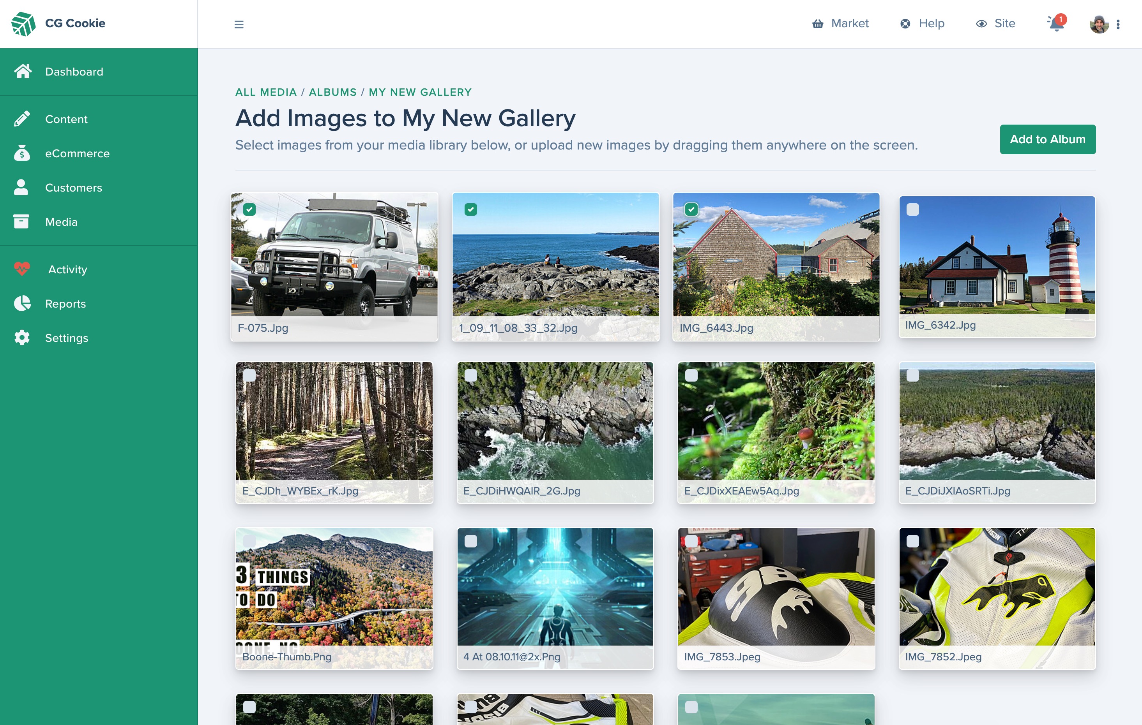This screenshot has height=725, width=1142.
Task: Click the Site eye icon
Action: pos(981,24)
